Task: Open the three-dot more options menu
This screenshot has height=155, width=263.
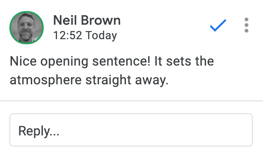Action: [x=246, y=25]
